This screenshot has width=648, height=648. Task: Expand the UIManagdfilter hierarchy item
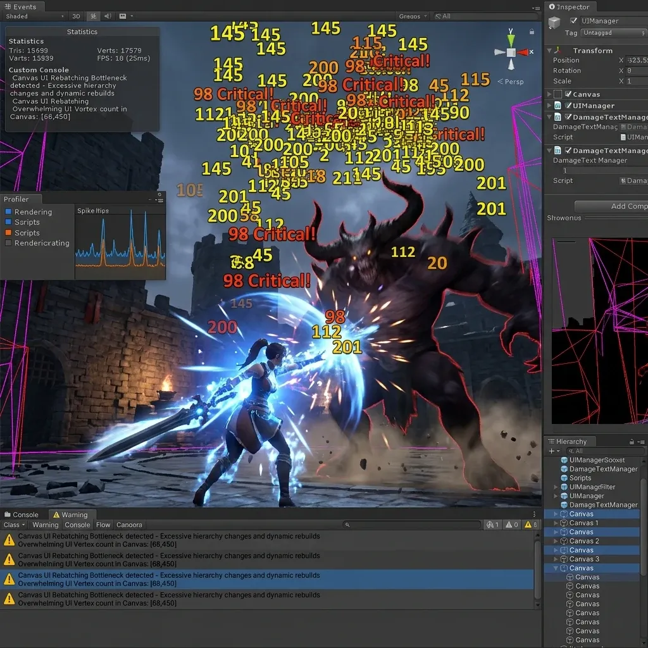click(556, 487)
